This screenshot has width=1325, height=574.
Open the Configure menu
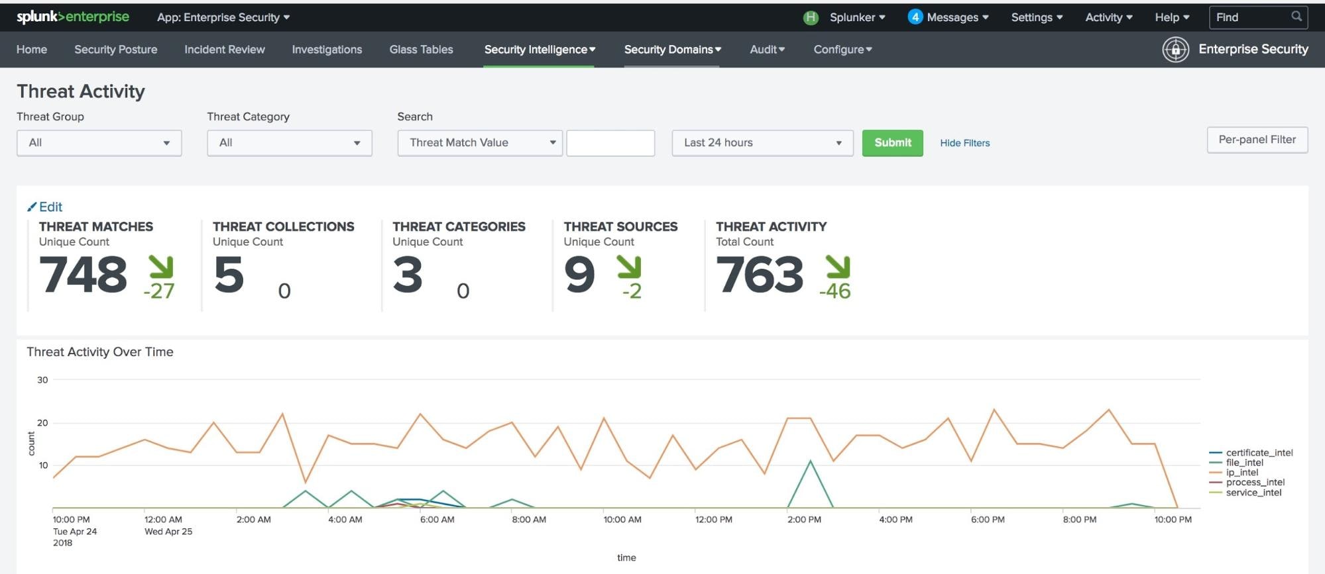point(842,50)
